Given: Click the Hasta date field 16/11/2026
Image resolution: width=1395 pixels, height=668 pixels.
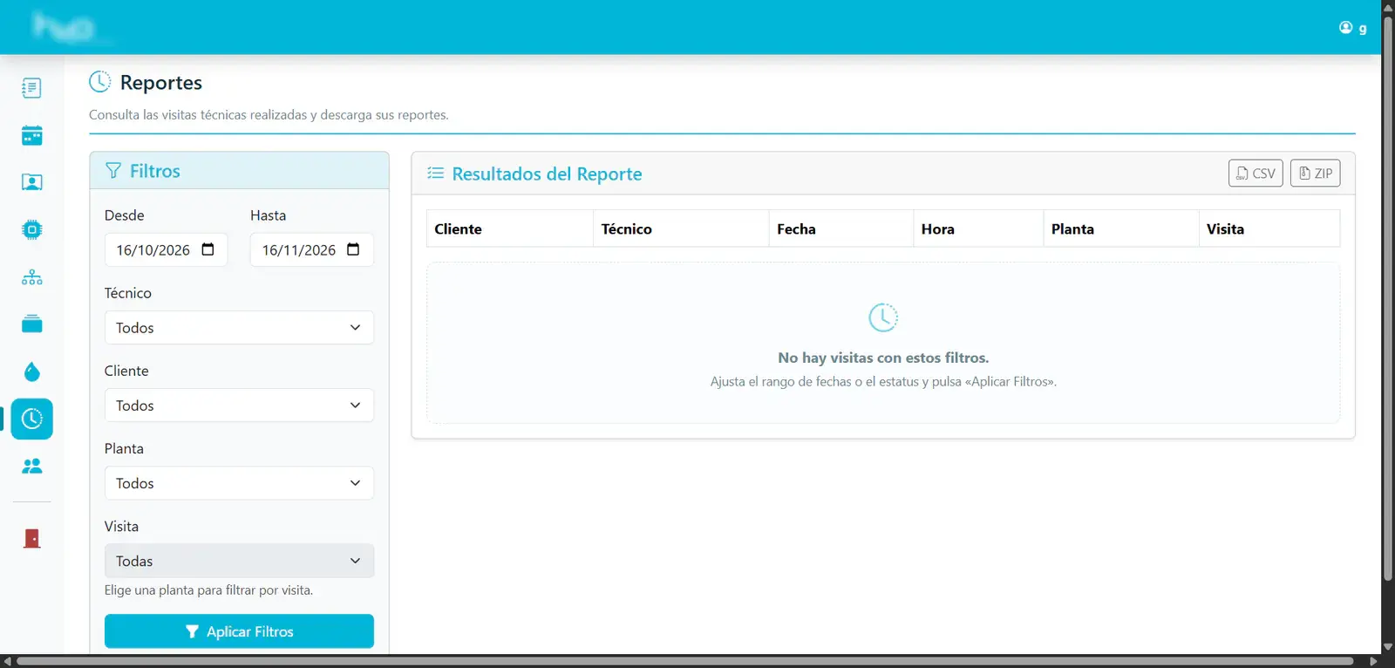Looking at the screenshot, I should pyautogui.click(x=311, y=249).
